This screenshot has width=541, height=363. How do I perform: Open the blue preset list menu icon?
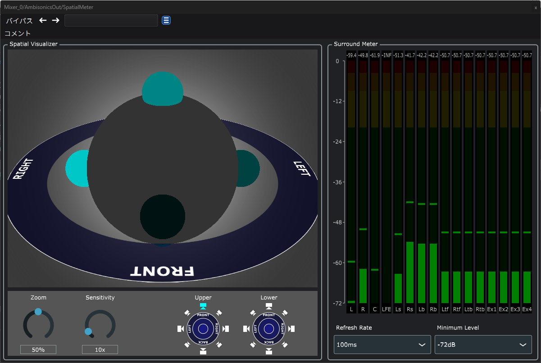tap(166, 20)
